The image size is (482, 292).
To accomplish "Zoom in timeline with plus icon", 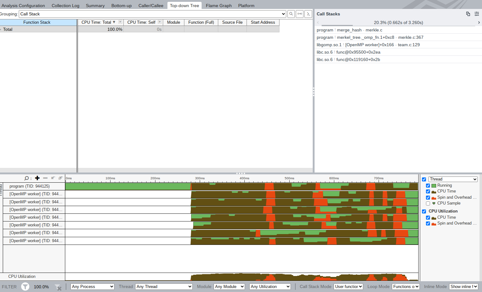I will [x=37, y=178].
